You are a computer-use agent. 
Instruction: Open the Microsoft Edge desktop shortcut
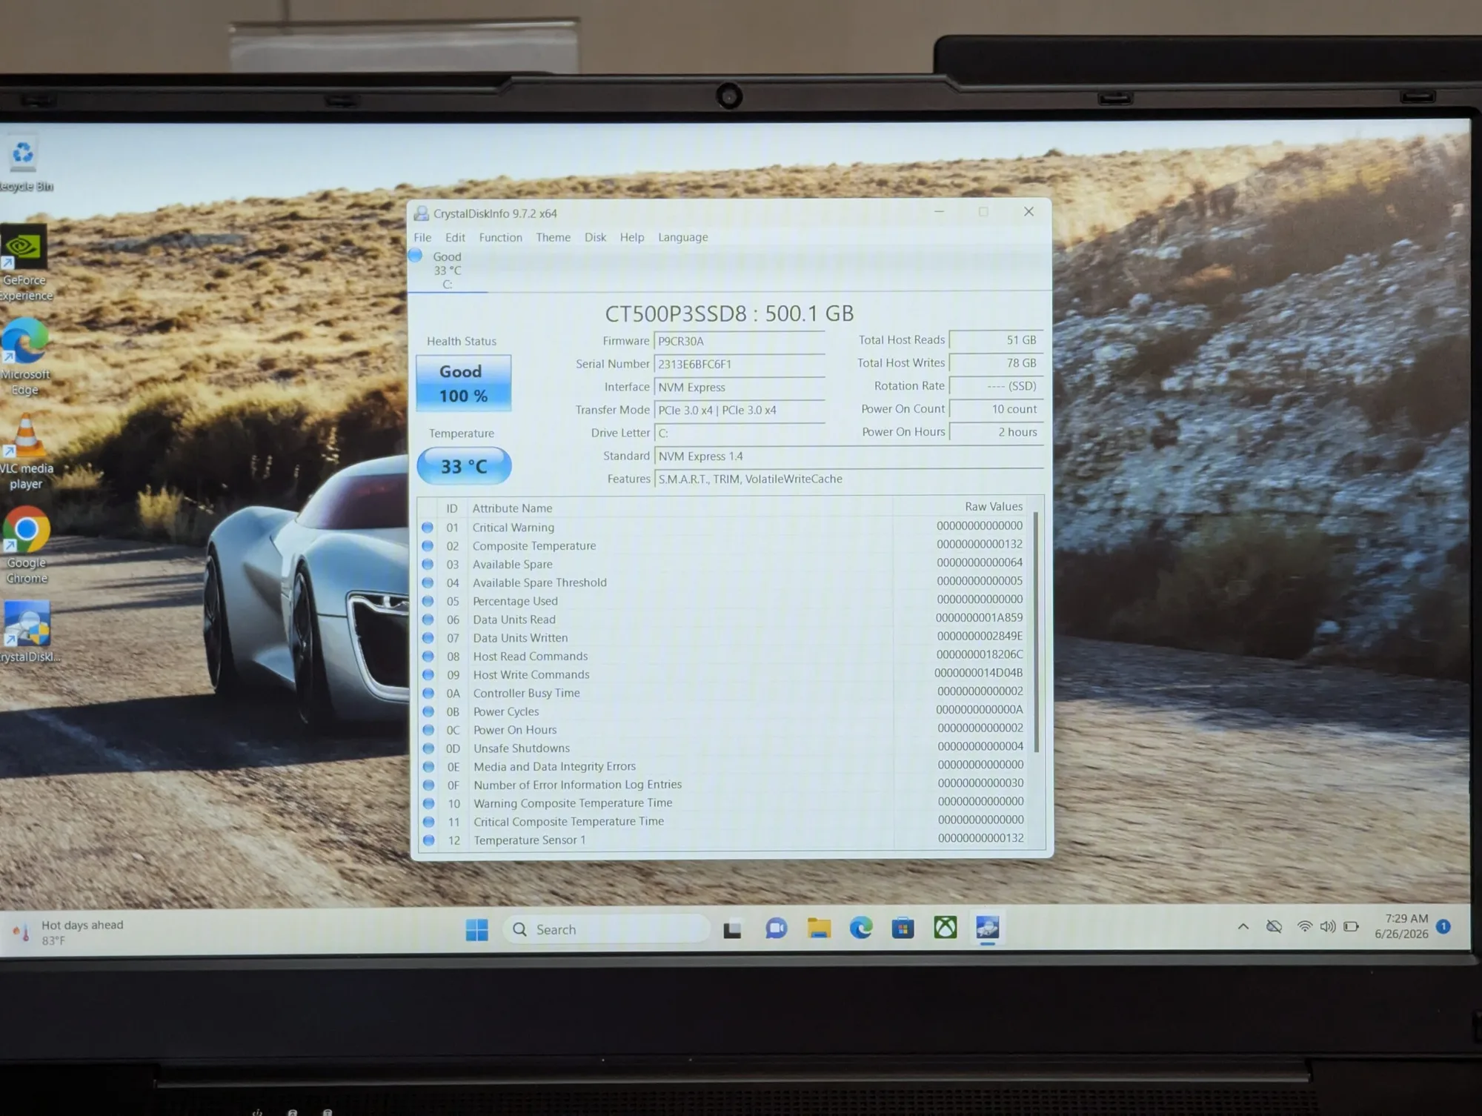tap(25, 357)
